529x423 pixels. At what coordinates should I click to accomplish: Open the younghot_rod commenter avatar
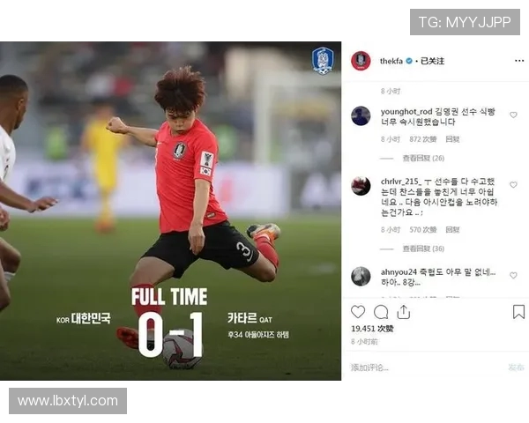[x=361, y=115]
